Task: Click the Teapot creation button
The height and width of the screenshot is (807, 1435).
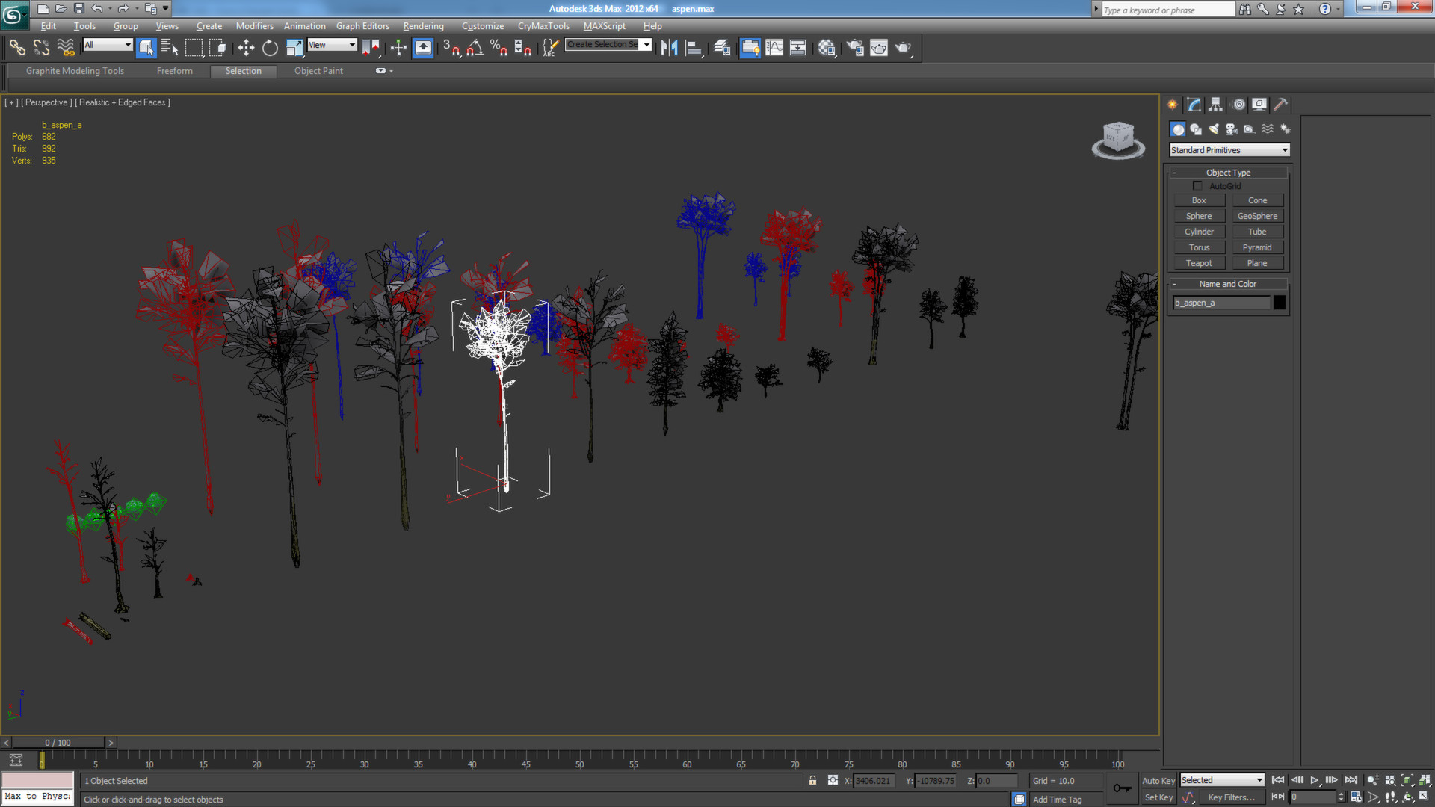Action: pyautogui.click(x=1199, y=262)
